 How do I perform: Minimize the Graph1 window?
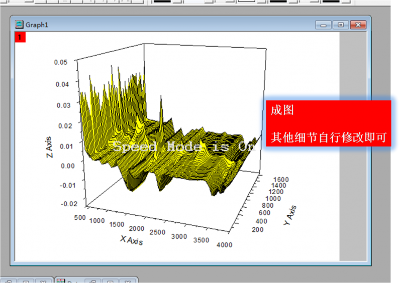[323, 25]
